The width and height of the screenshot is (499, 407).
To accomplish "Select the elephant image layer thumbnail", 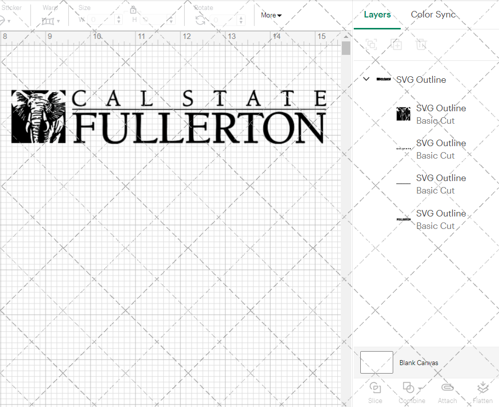I will pyautogui.click(x=404, y=114).
